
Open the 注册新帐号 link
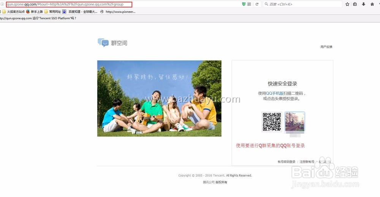tap(307, 162)
